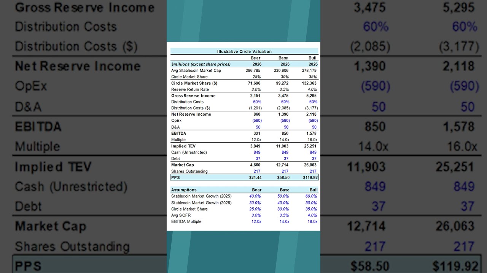The width and height of the screenshot is (487, 273).
Task: Click Stablecoin Market Growth (2026) label
Action: (201, 202)
